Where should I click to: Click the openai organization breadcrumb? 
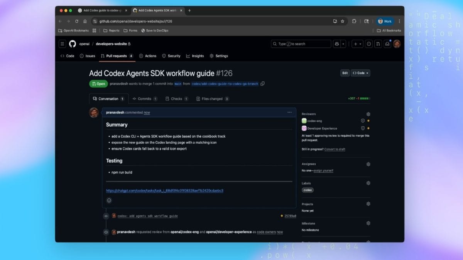point(84,44)
